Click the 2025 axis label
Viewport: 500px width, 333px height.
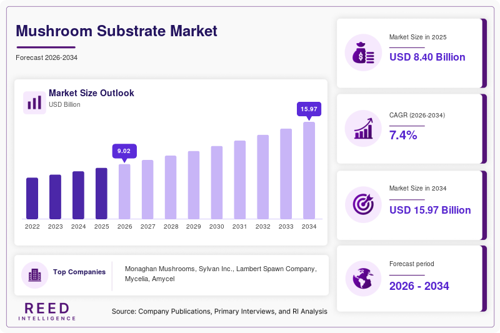coord(101,227)
